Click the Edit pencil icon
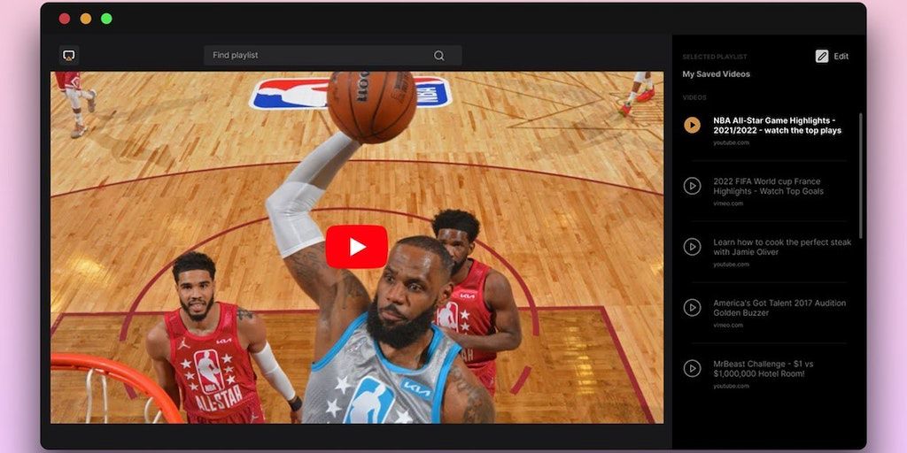 coord(821,56)
